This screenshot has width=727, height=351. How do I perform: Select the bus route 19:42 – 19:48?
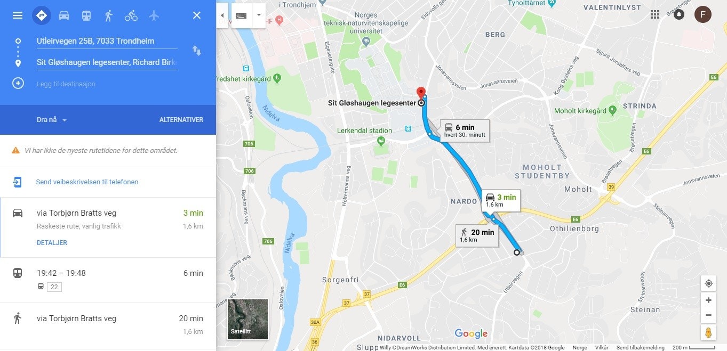[108, 280]
